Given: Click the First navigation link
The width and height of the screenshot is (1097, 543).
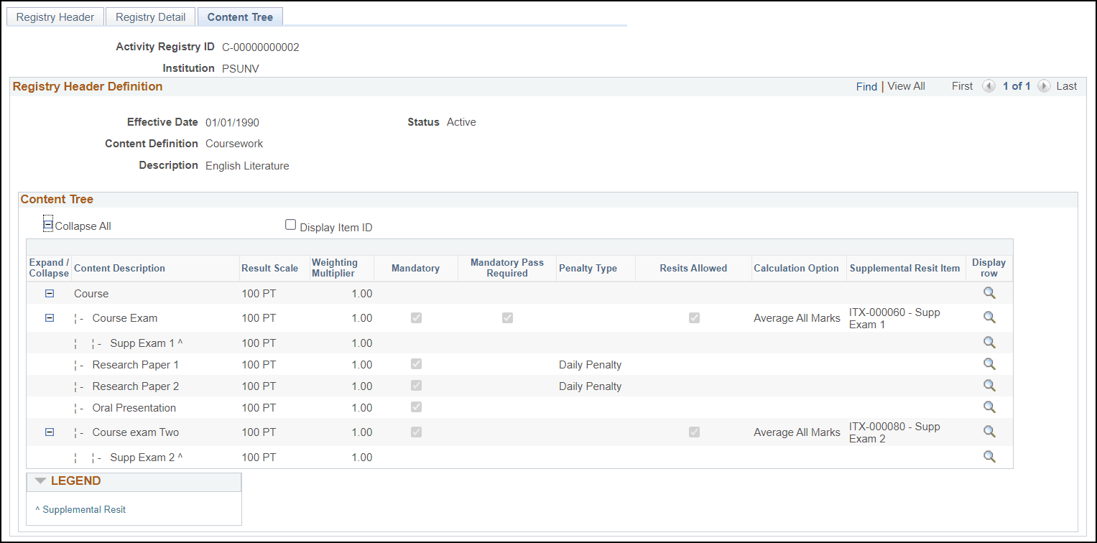Looking at the screenshot, I should 962,86.
